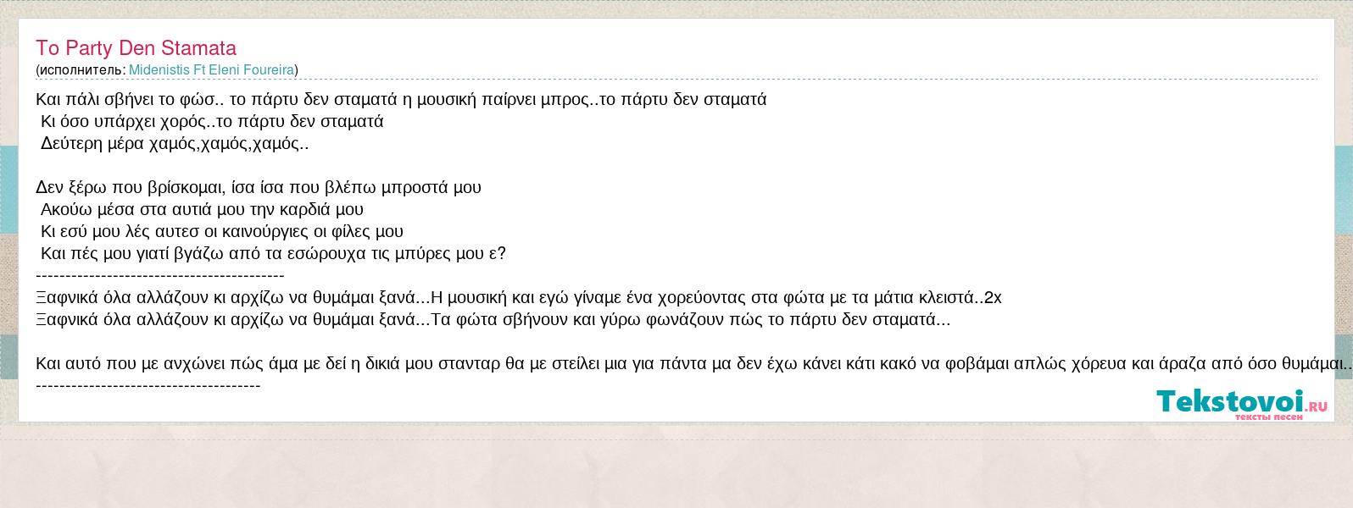Click the line 'Ακούω μέσα στα αυτιά μου'
This screenshot has width=1353, height=508.
pos(202,209)
